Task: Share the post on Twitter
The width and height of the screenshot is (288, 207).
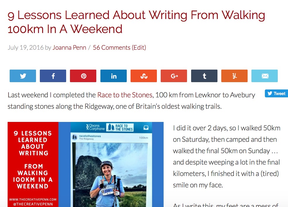Action: (x=23, y=76)
